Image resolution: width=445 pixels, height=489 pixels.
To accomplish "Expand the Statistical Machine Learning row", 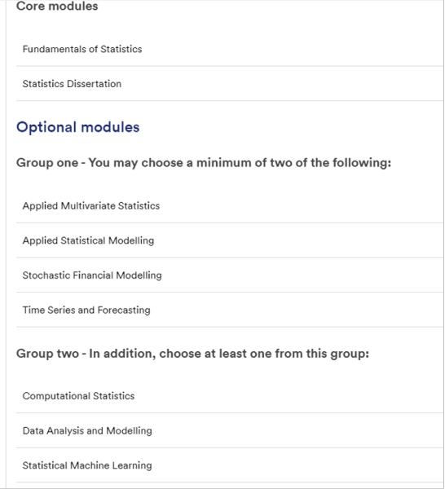I will click(230, 465).
